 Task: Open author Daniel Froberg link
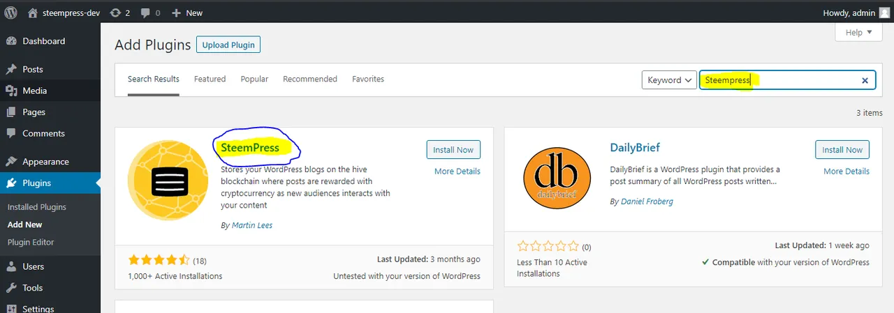click(x=647, y=201)
